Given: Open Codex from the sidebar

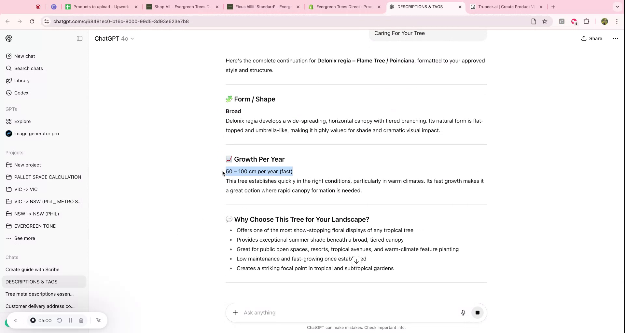Looking at the screenshot, I should point(21,93).
